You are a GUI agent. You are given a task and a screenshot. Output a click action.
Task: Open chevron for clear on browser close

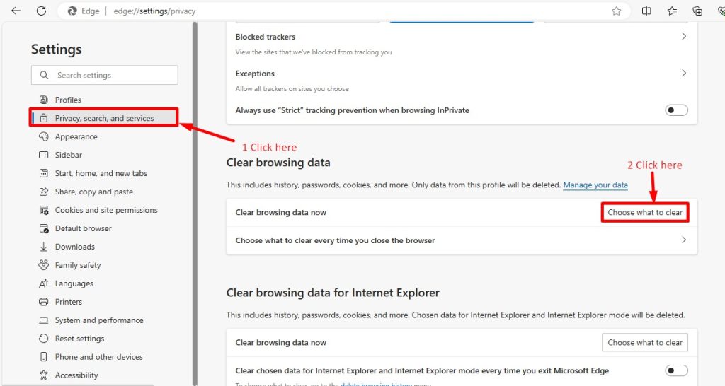click(684, 240)
